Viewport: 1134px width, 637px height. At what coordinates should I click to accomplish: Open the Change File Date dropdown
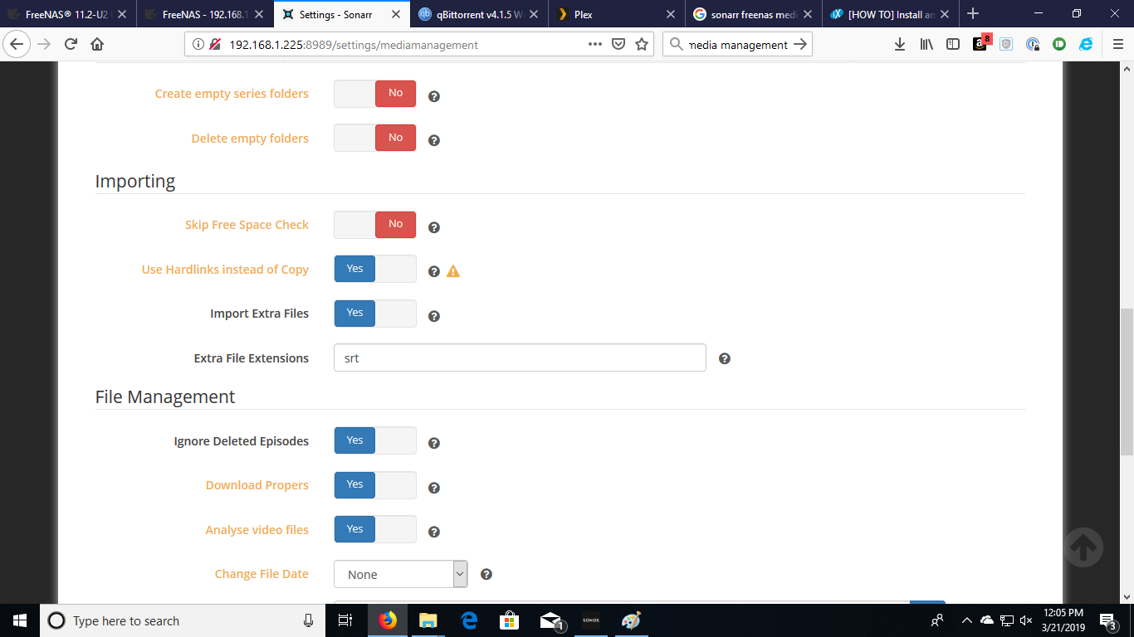[401, 574]
